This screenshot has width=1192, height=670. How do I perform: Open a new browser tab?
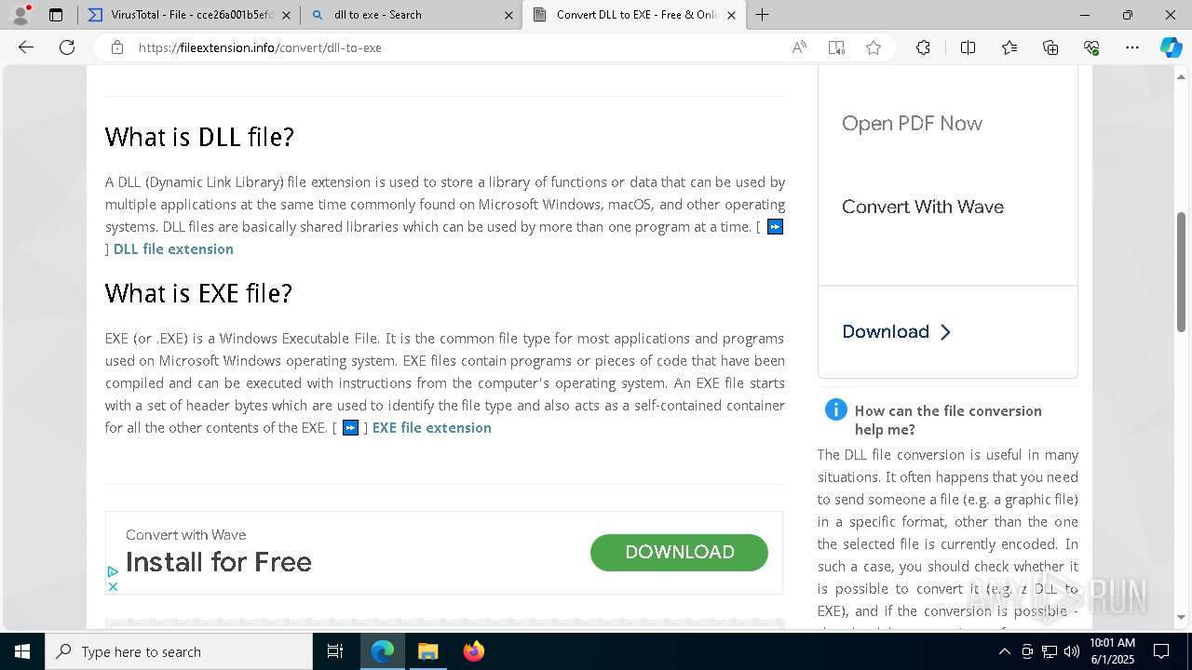click(763, 15)
